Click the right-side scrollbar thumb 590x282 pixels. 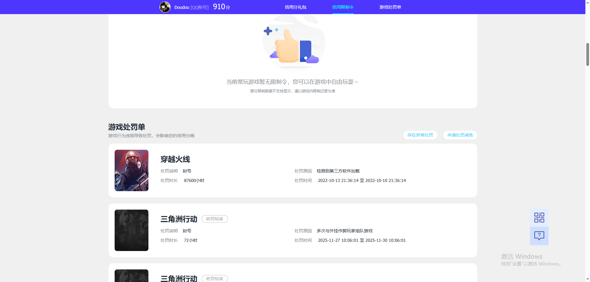587,54
